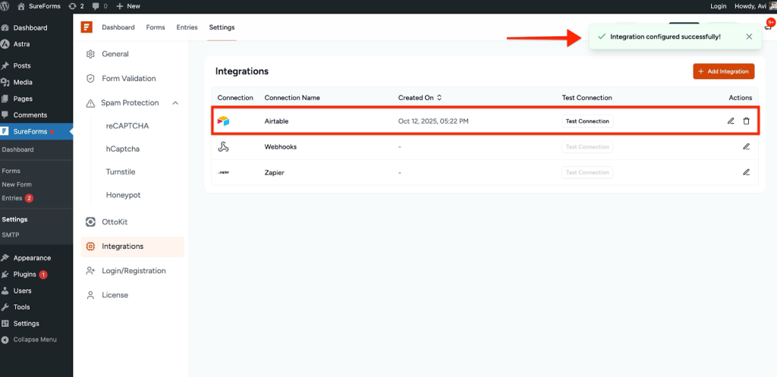Click the Zapier connection name

(x=274, y=172)
